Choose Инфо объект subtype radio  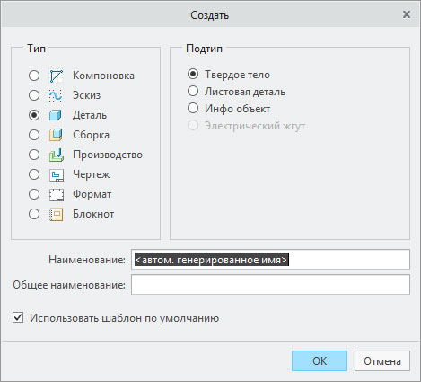pyautogui.click(x=193, y=109)
